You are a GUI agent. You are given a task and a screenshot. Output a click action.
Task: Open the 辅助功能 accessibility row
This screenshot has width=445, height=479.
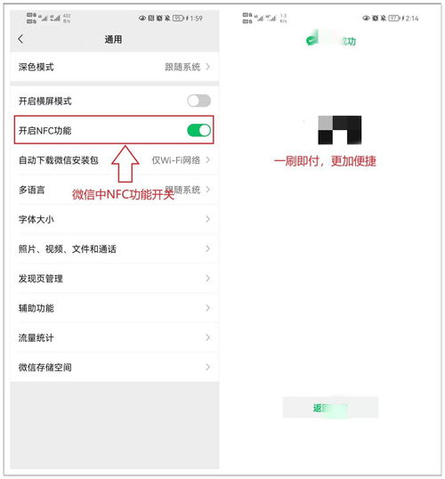pyautogui.click(x=115, y=308)
